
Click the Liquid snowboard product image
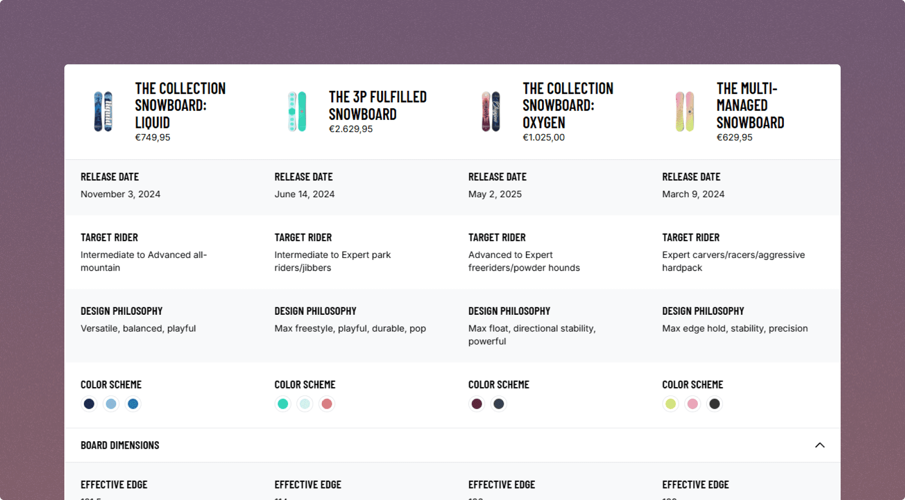click(103, 111)
